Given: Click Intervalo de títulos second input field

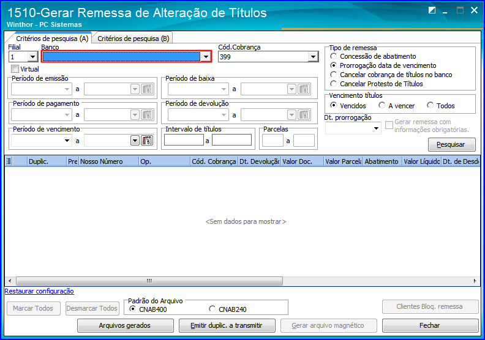Looking at the screenshot, I should [231, 140].
